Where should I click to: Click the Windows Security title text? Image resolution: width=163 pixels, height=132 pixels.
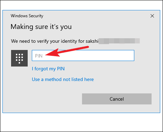tap(27, 16)
